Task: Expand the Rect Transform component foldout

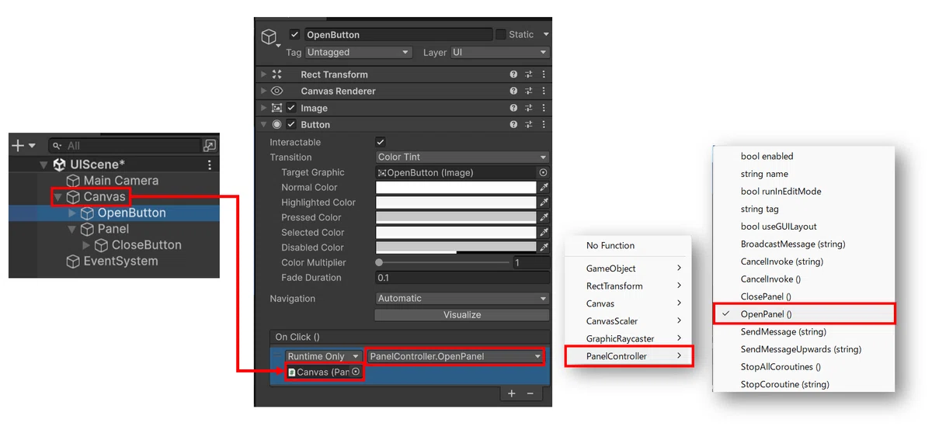Action: (x=264, y=74)
